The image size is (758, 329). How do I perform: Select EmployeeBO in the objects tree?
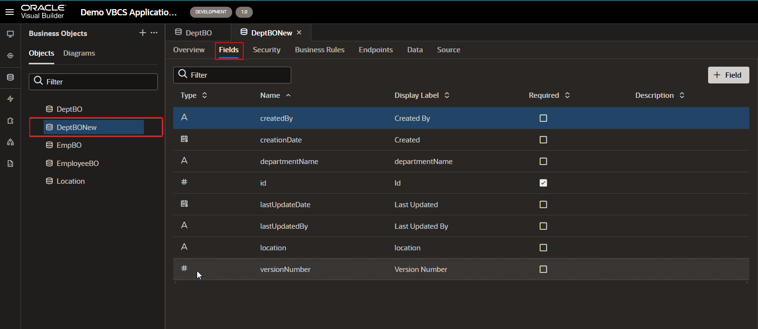point(77,164)
